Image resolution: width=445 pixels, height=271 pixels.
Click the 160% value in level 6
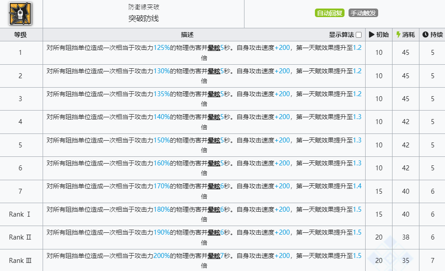click(x=162, y=163)
